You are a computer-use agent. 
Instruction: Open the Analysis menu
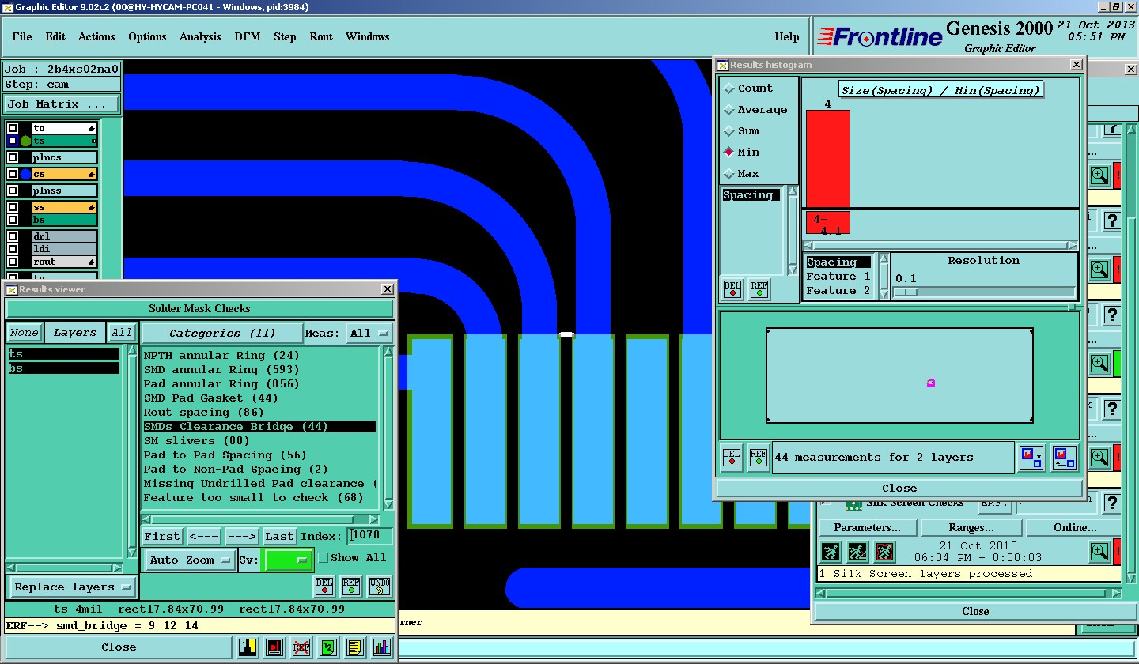[200, 36]
